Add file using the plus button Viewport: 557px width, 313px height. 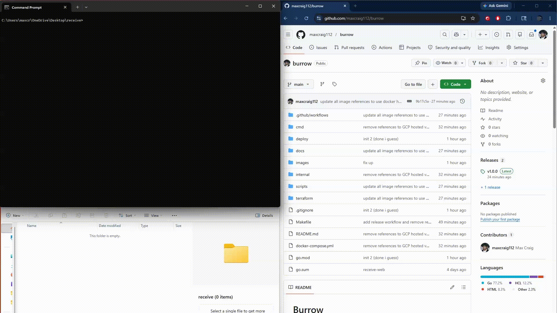pyautogui.click(x=433, y=84)
